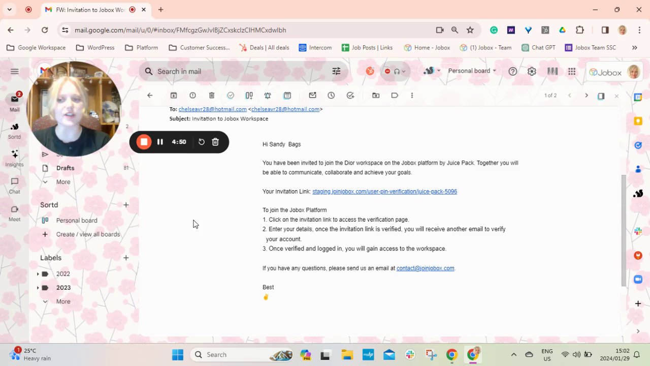Open Gmail Settings gear

[532, 72]
